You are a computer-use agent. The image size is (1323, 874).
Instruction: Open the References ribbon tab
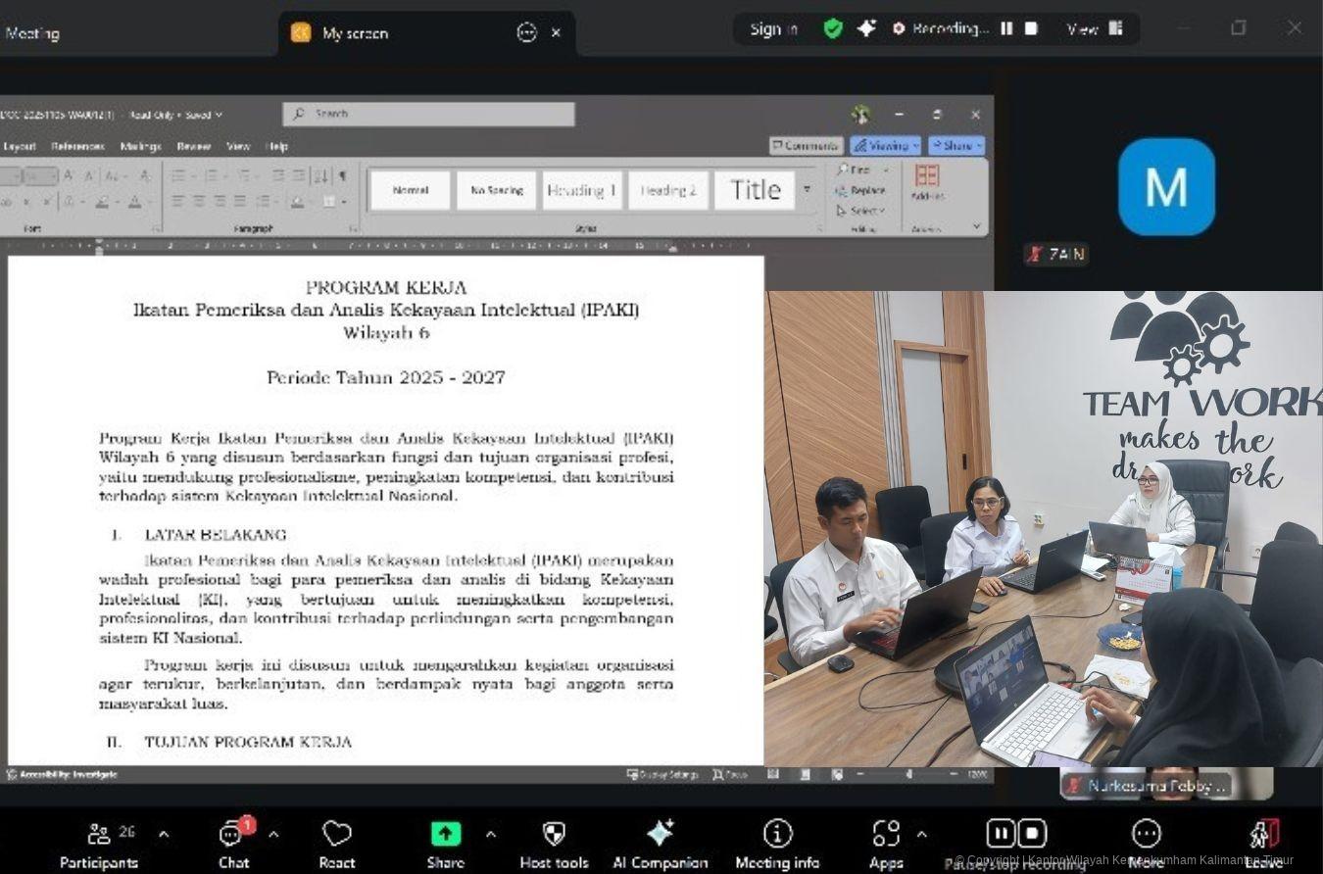pos(77,147)
